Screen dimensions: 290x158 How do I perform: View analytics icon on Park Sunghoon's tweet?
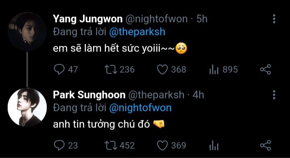tap(214, 146)
